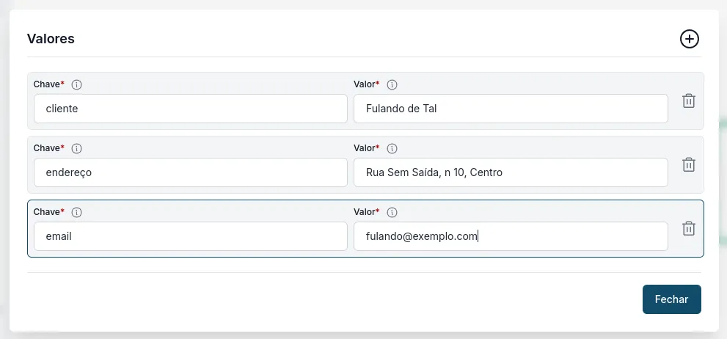Click the Chave label above the cliente field
Viewport: 727px width, 339px height.
click(48, 84)
